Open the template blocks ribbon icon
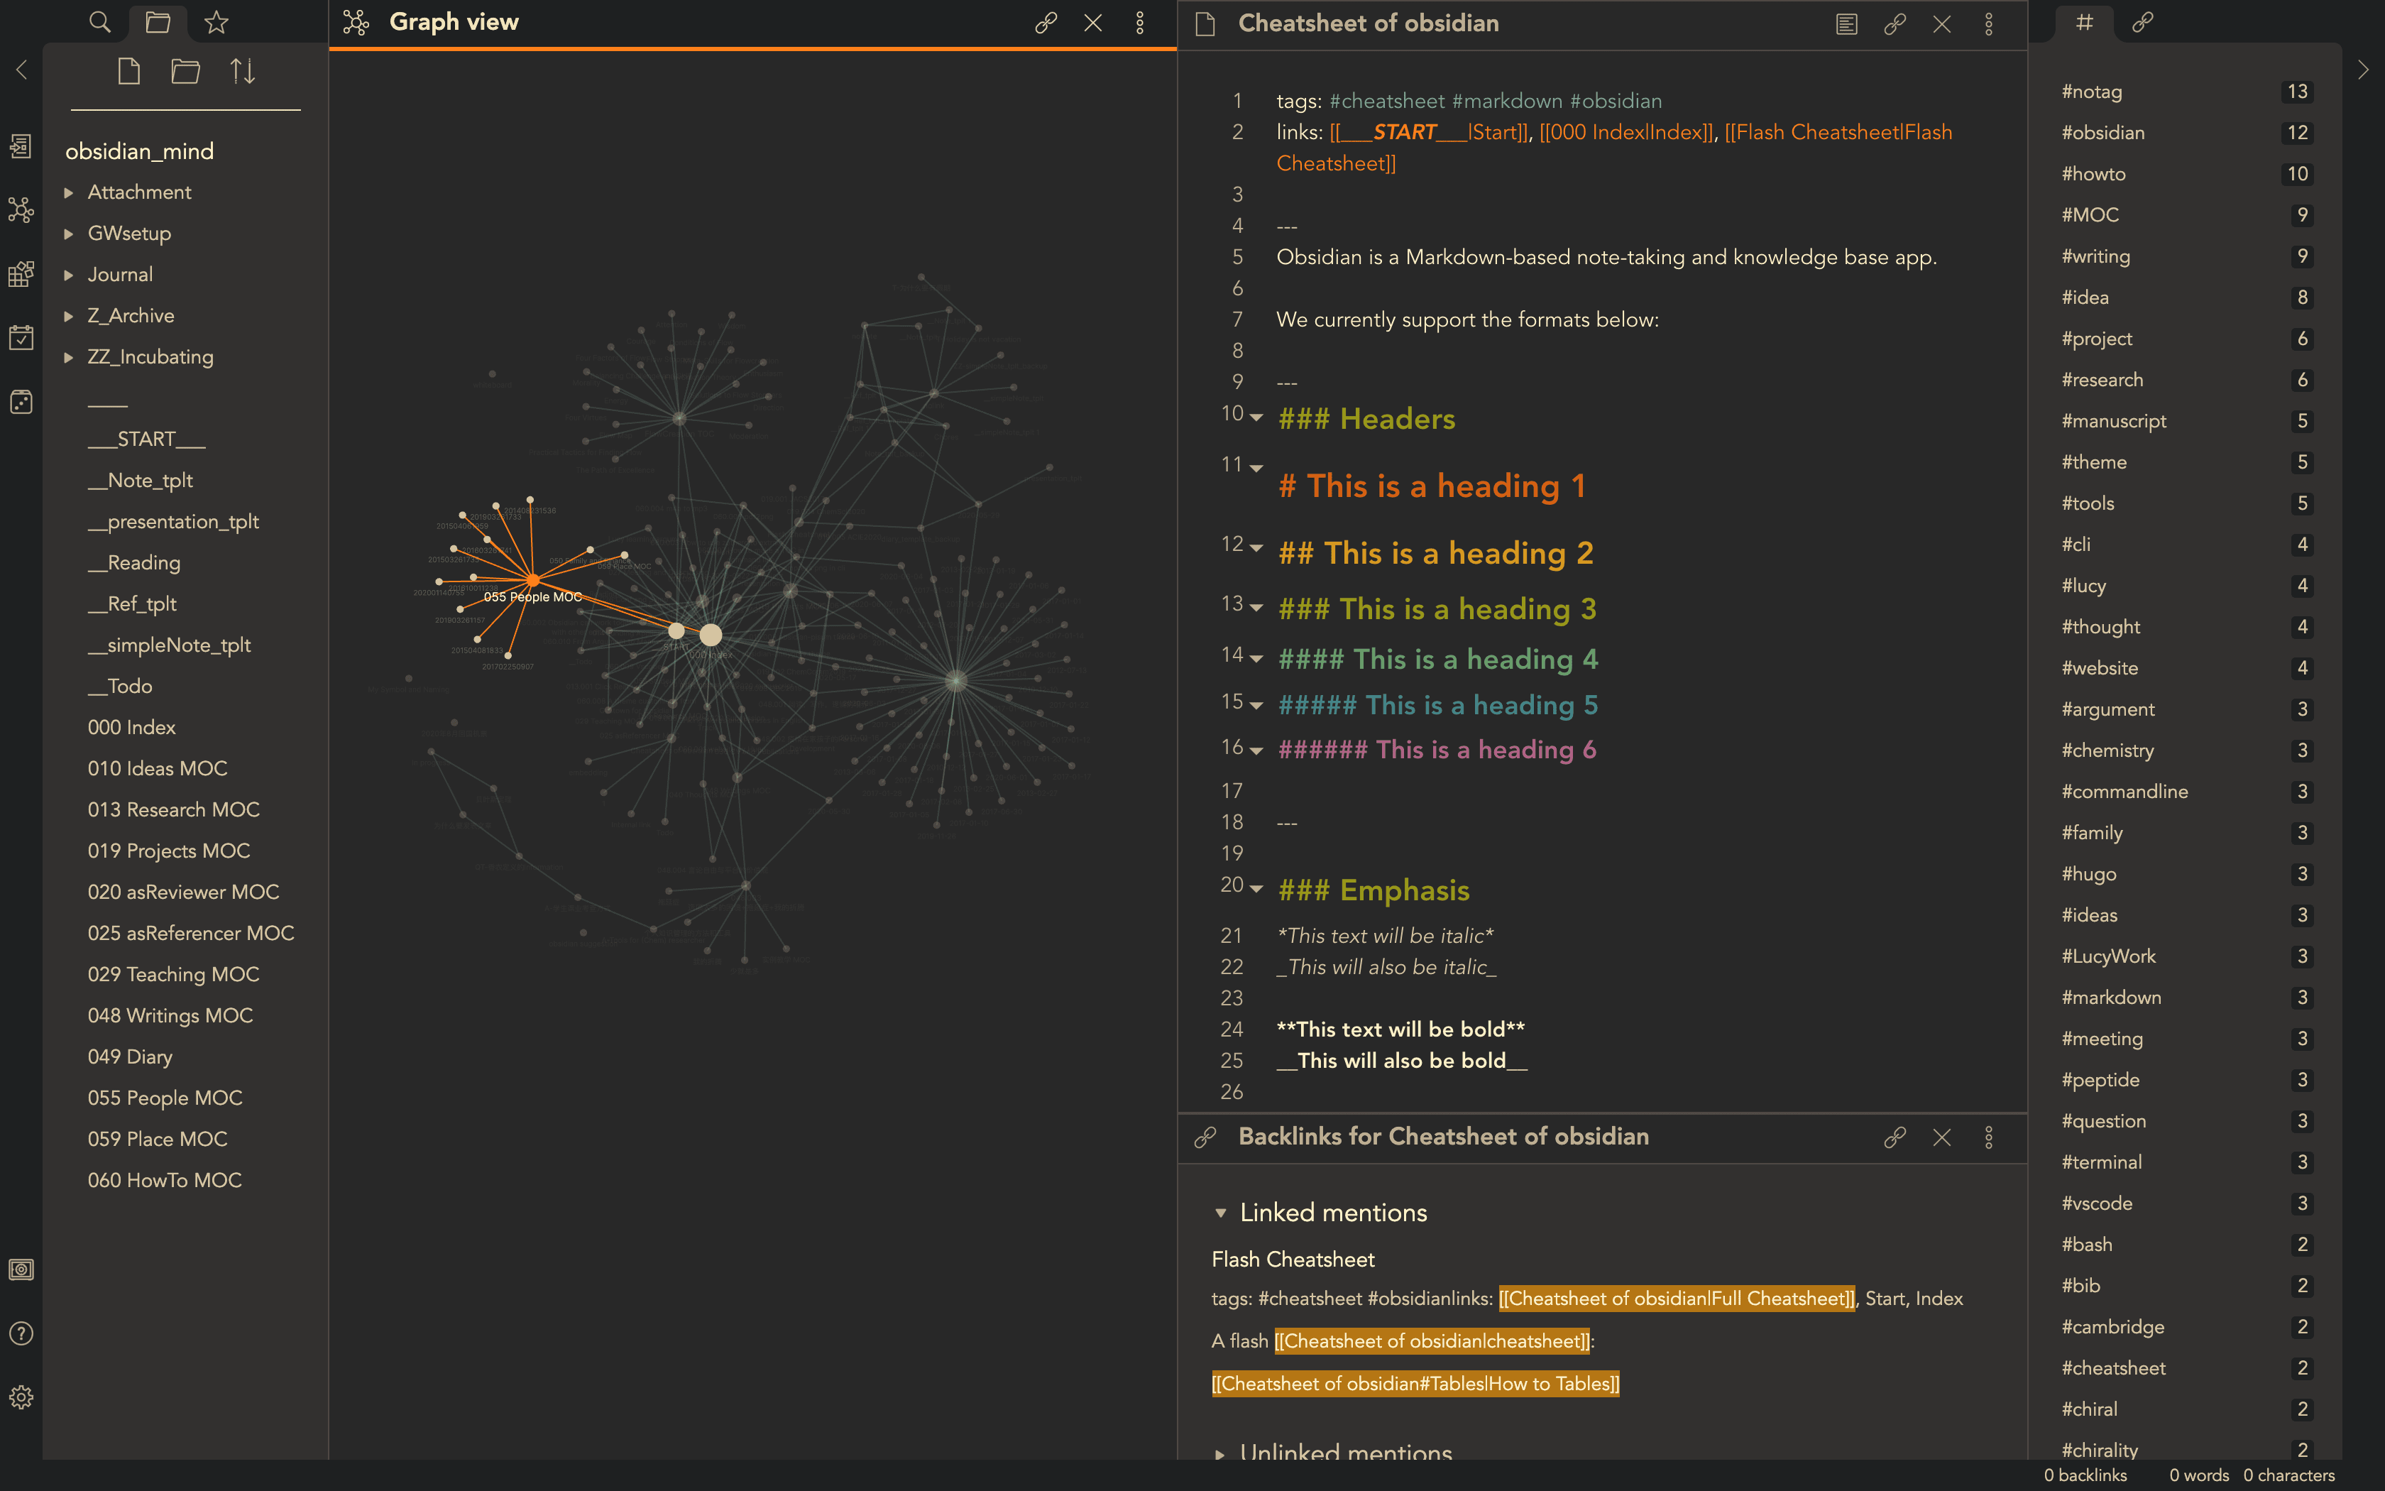The height and width of the screenshot is (1491, 2385). click(x=21, y=274)
